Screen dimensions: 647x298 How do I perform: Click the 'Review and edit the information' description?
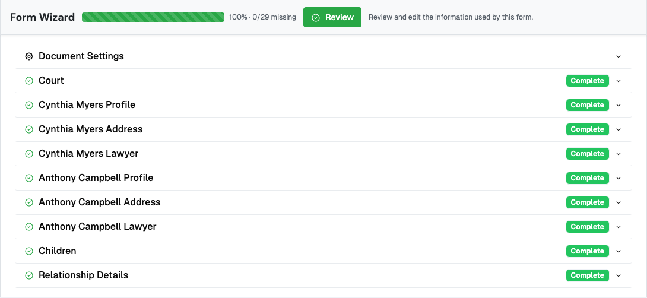tap(451, 17)
